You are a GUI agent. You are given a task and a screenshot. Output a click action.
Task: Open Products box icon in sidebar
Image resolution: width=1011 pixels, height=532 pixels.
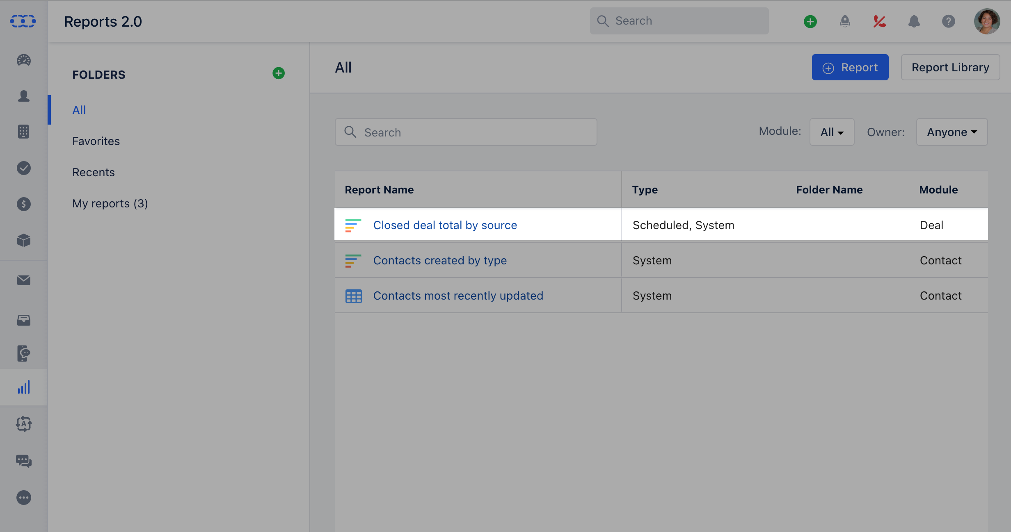click(23, 240)
